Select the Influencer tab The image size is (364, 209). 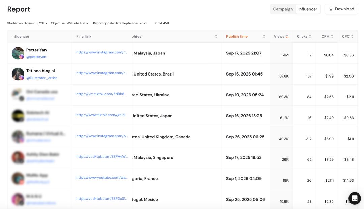(x=308, y=9)
